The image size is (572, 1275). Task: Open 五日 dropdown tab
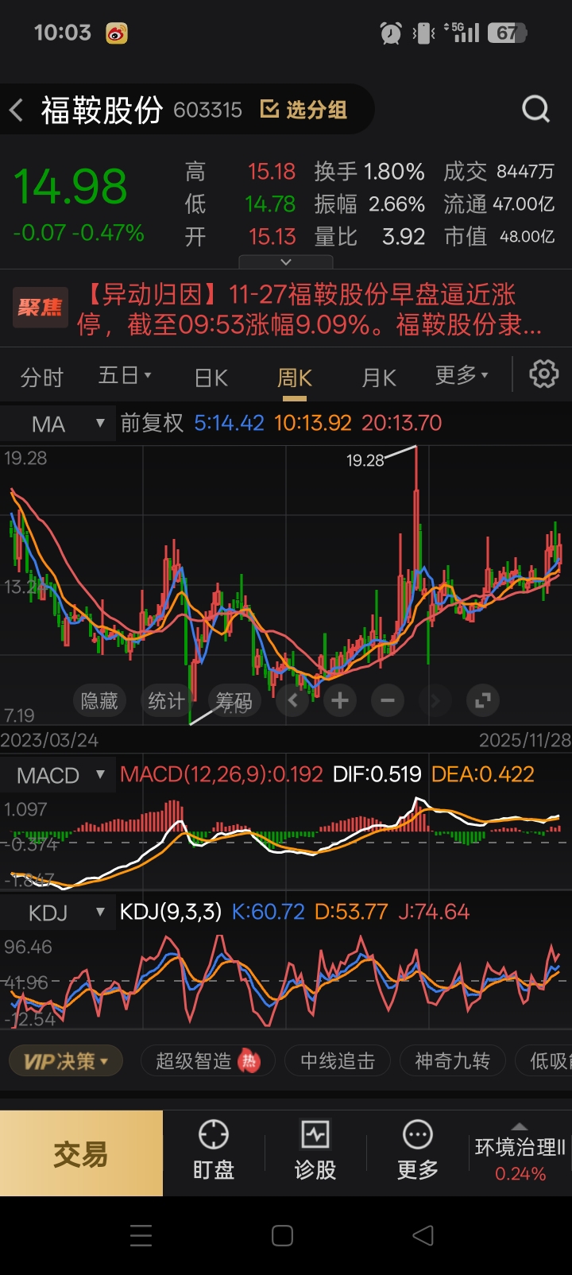[125, 375]
